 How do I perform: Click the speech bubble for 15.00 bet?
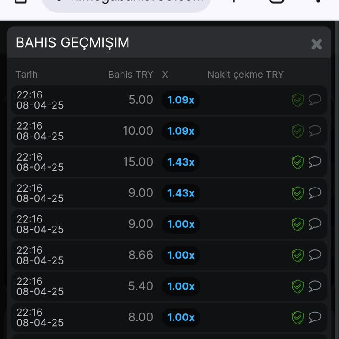[315, 162]
